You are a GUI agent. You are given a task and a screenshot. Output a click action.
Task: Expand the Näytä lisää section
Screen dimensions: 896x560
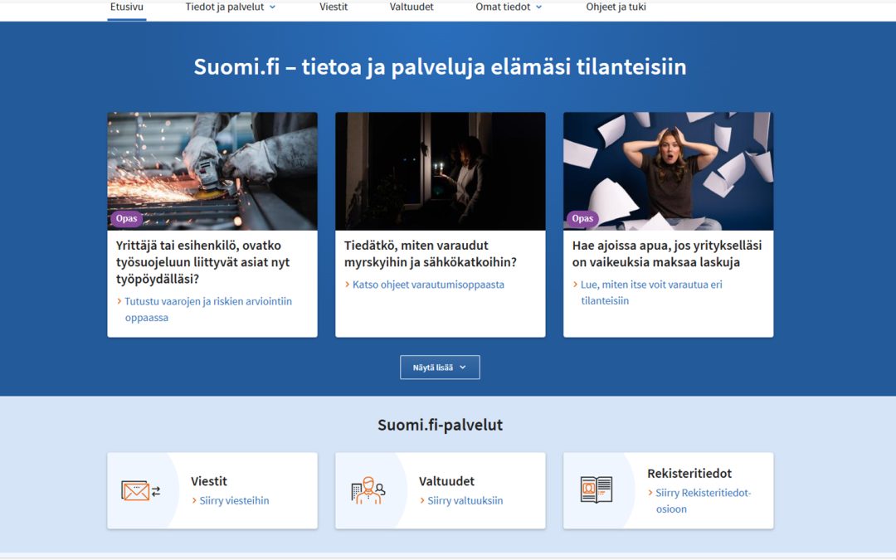pos(440,367)
